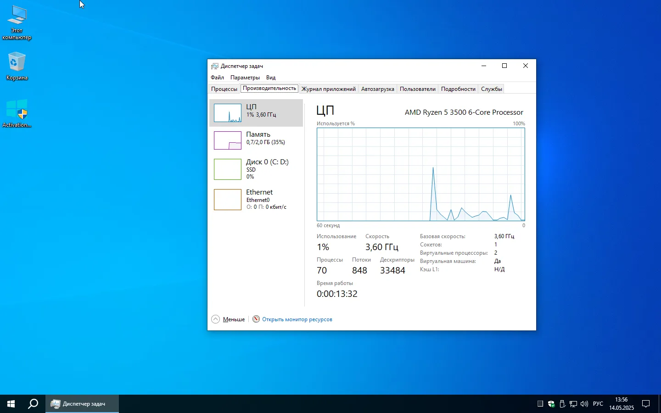
Task: Click the uptime value 0:00:13:32
Action: coord(337,294)
